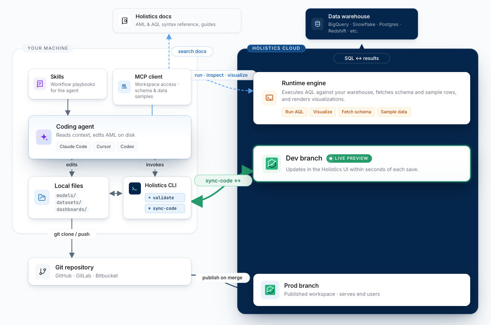The height and width of the screenshot is (325, 491).
Task: Click the "Holistics CLI" card title
Action: (x=161, y=185)
